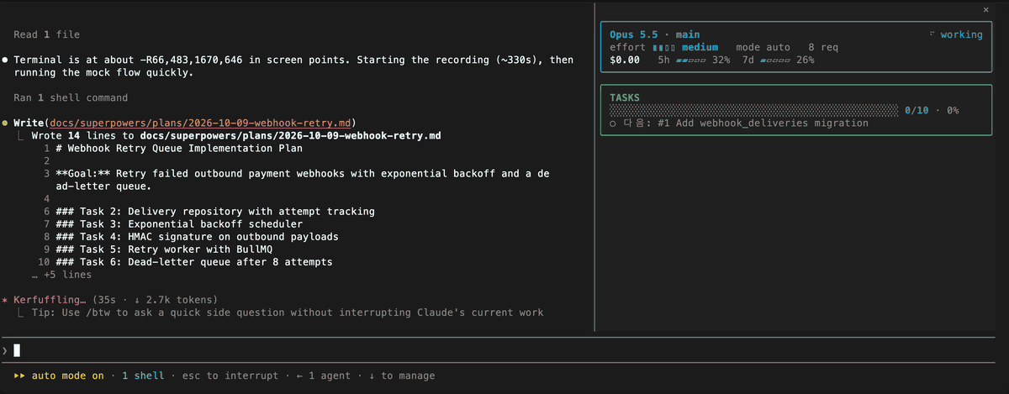Click the yellow bullet before Write
Image resolution: width=1009 pixels, height=394 pixels.
[6, 123]
